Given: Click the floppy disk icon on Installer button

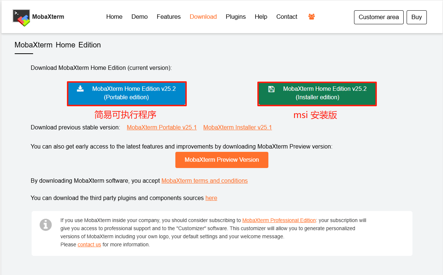Looking at the screenshot, I should pyautogui.click(x=271, y=89).
